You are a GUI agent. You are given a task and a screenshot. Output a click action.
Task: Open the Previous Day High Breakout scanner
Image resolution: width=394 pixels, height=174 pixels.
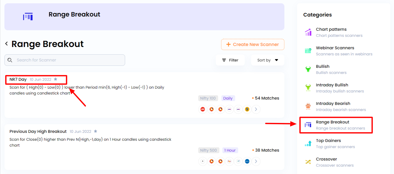pos(38,131)
